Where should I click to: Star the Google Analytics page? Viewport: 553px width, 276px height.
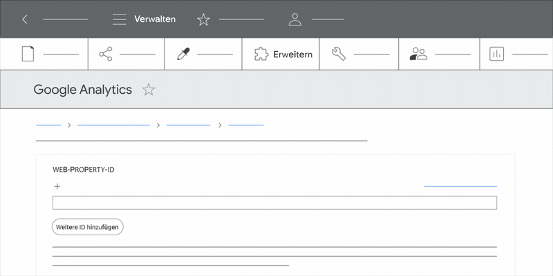point(149,90)
